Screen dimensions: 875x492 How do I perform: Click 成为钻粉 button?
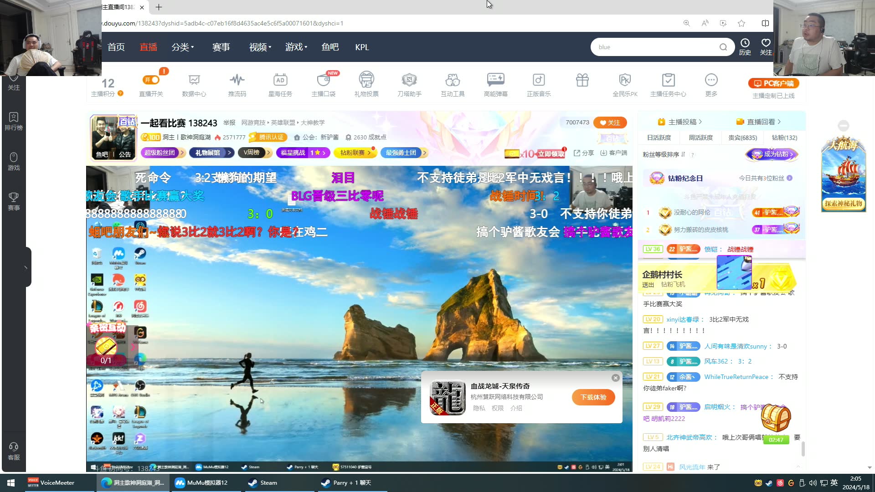click(772, 154)
